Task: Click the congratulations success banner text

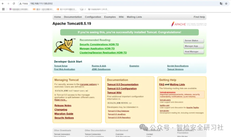Action: coord(129,32)
